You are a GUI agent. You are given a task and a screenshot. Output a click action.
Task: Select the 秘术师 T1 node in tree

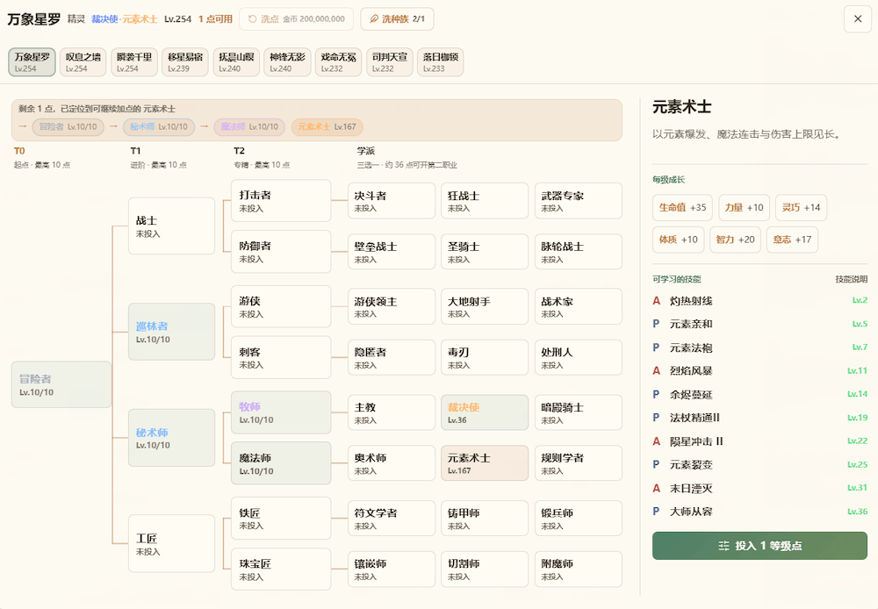171,438
